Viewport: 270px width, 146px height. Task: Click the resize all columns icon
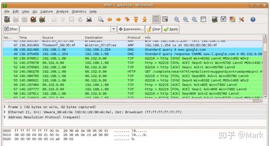203,19
